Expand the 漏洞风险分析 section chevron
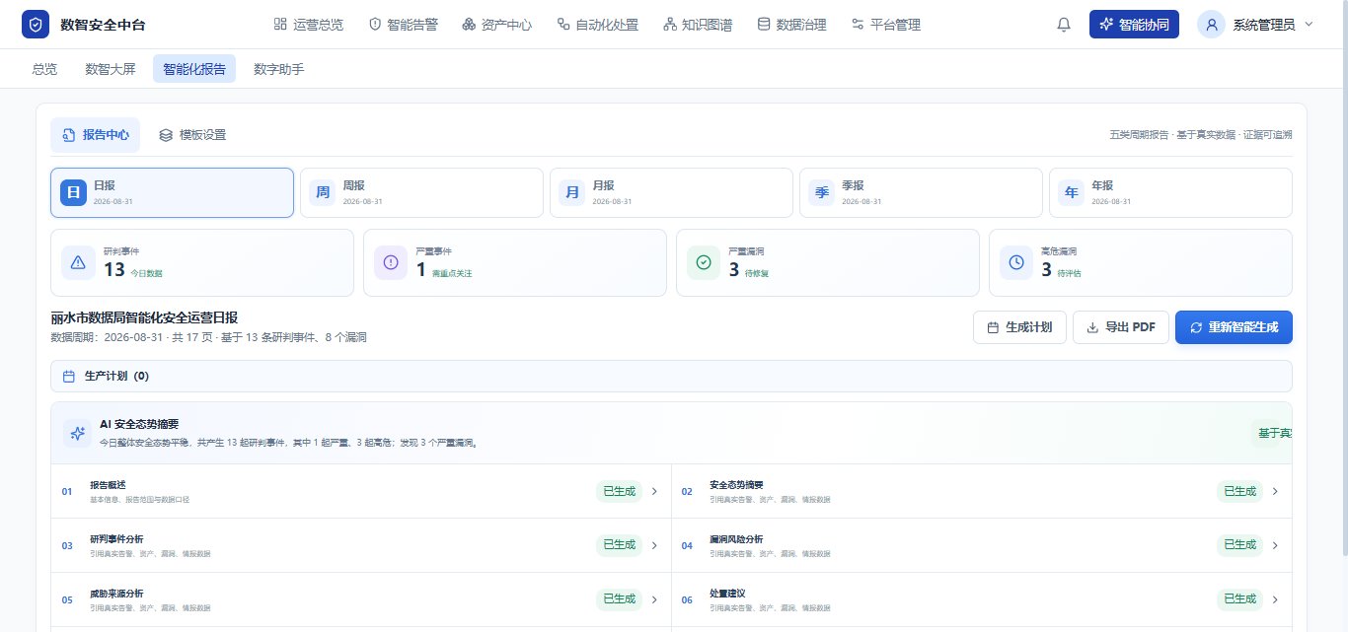 coord(1274,545)
